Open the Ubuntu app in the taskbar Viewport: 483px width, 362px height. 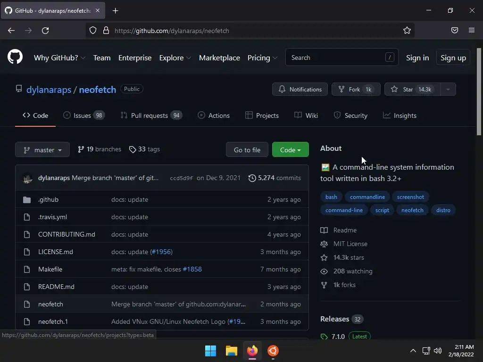pyautogui.click(x=273, y=351)
